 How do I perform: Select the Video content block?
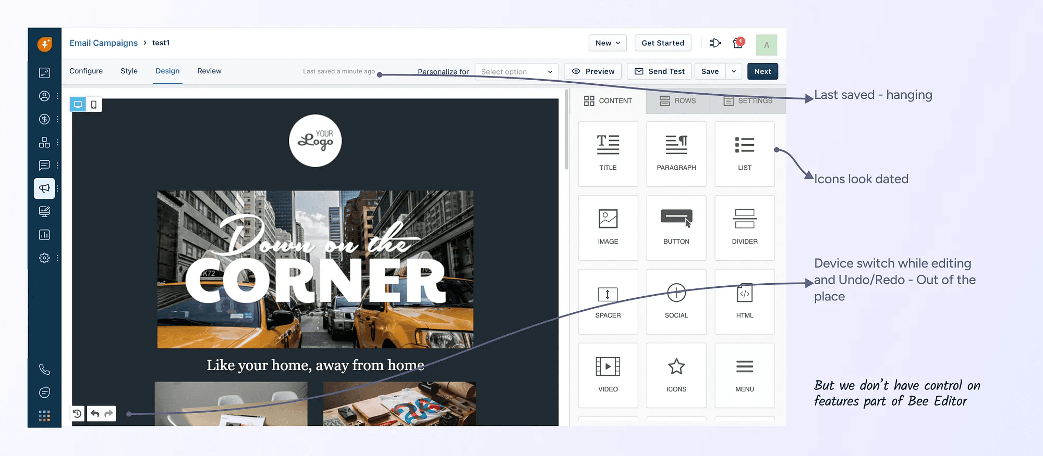click(608, 375)
